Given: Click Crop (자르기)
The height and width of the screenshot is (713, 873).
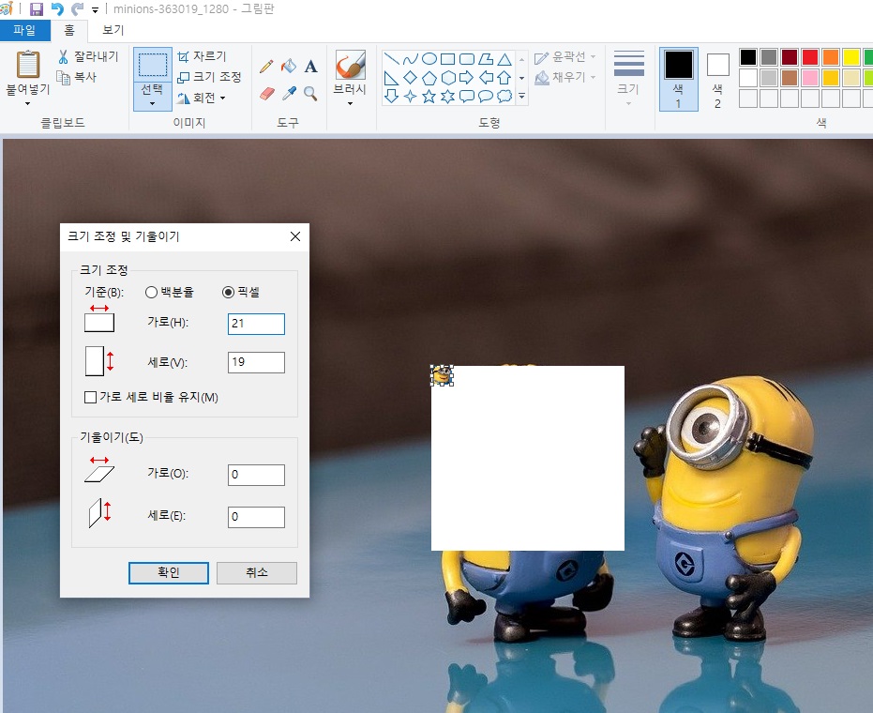Looking at the screenshot, I should click(x=202, y=56).
